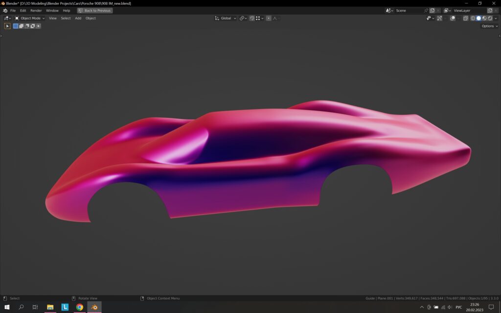Click the Select Box tool icon
Image resolution: width=501 pixels, height=313 pixels.
point(7,26)
